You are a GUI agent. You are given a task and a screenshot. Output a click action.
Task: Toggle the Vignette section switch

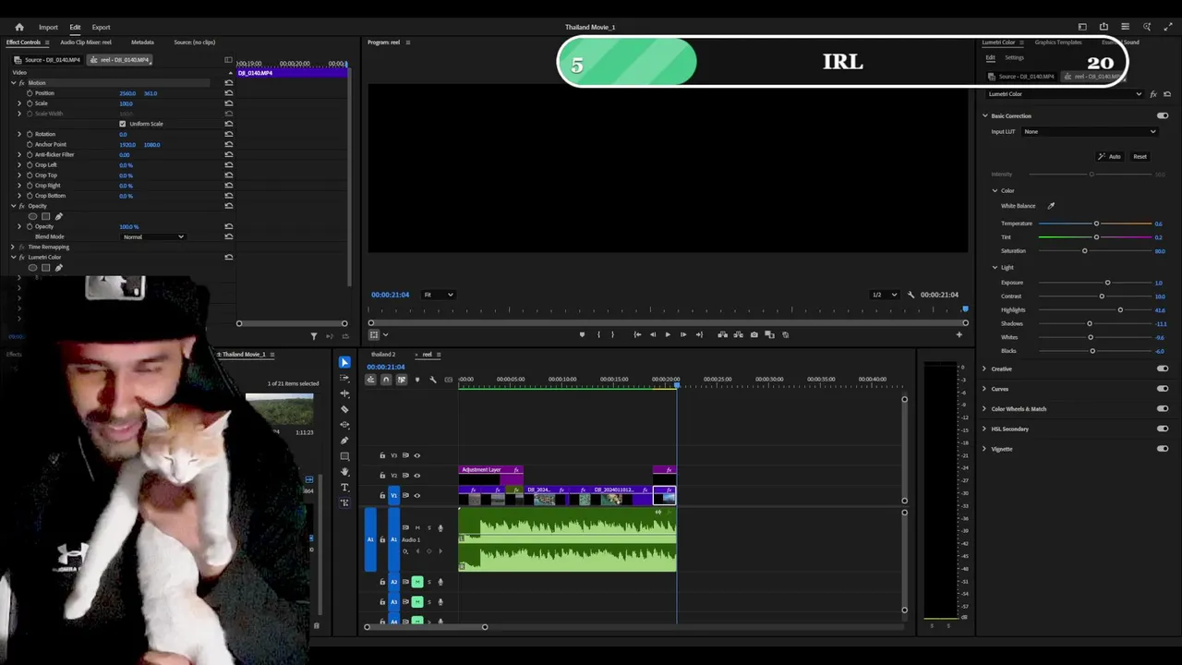[1163, 449]
